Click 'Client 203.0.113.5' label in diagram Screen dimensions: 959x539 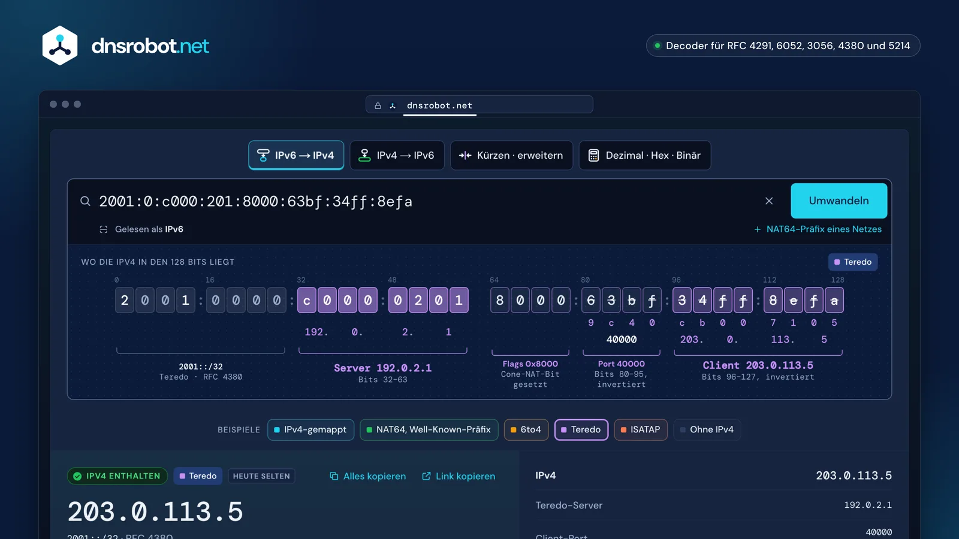[x=758, y=365]
